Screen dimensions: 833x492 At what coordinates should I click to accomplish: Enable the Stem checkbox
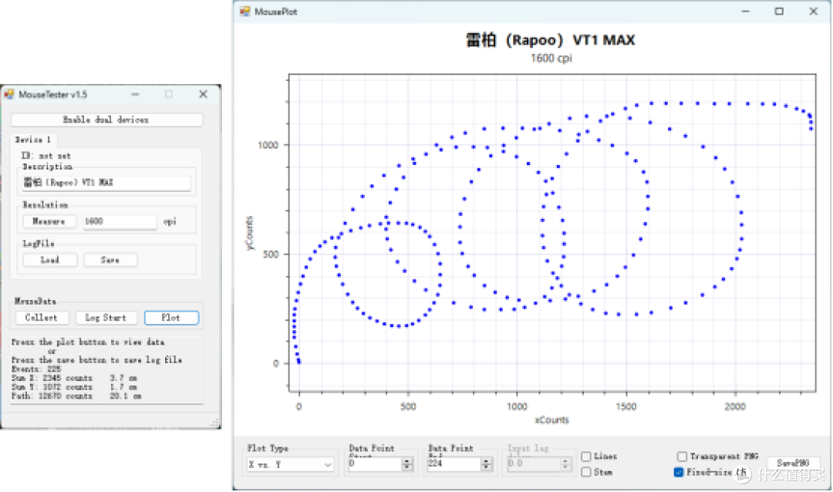586,472
